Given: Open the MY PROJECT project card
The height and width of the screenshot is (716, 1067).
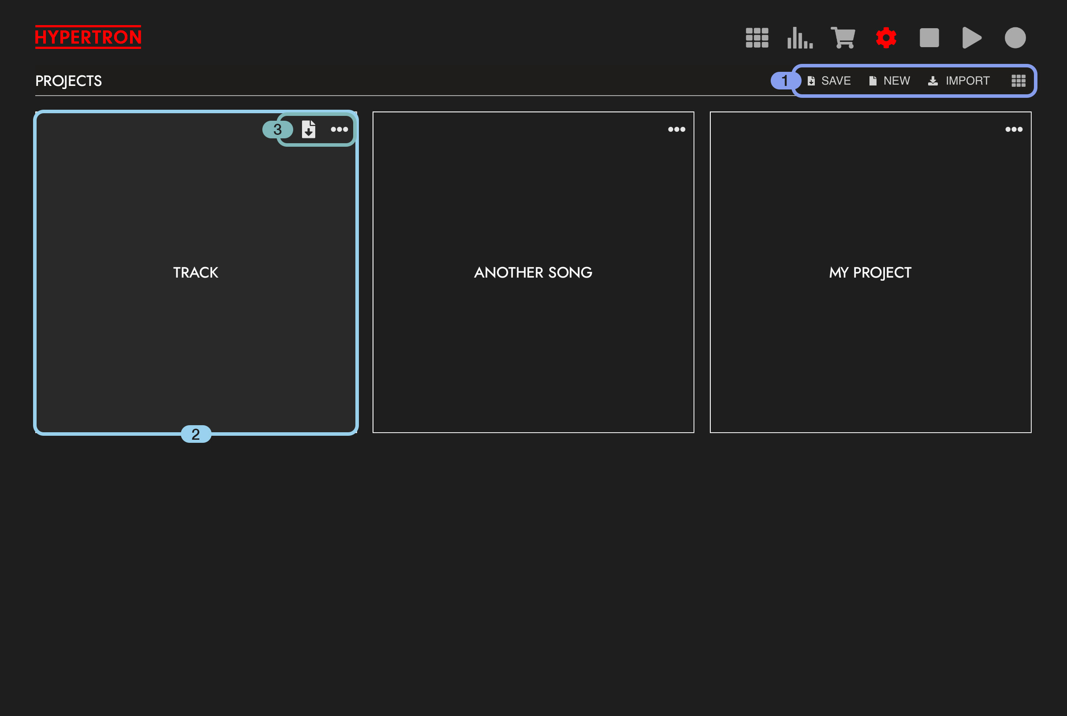Looking at the screenshot, I should coord(870,272).
